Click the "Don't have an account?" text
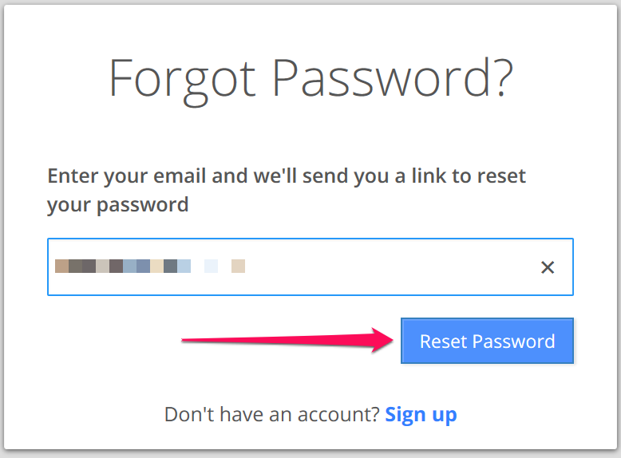The width and height of the screenshot is (621, 458). click(x=271, y=415)
